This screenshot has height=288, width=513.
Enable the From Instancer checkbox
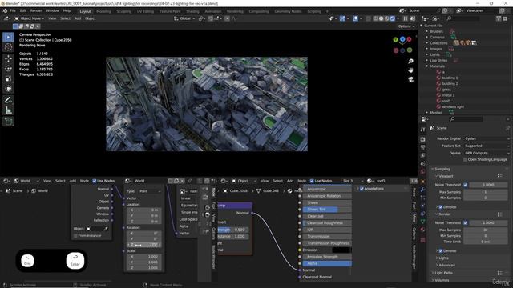[x=75, y=236]
